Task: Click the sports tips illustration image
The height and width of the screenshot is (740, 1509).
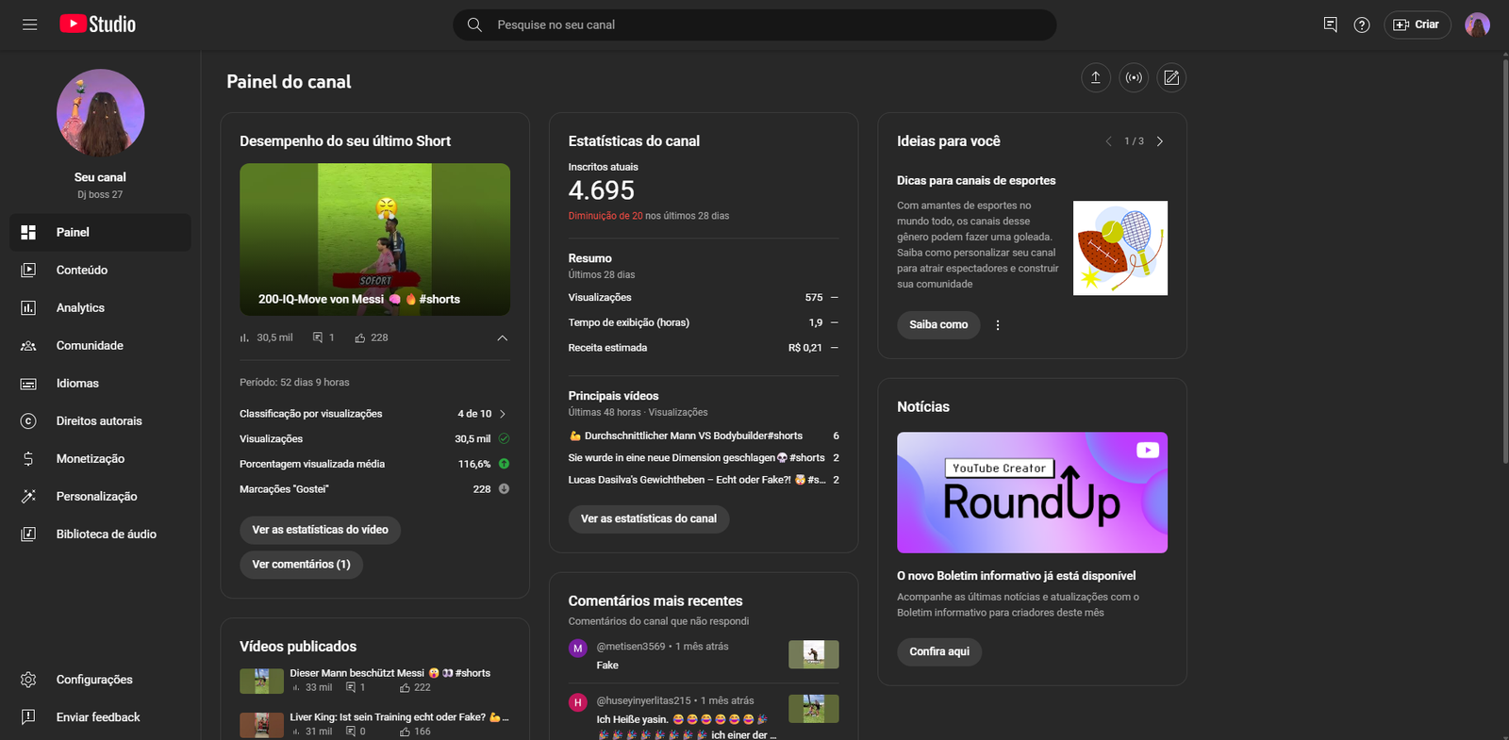Action: (x=1120, y=248)
